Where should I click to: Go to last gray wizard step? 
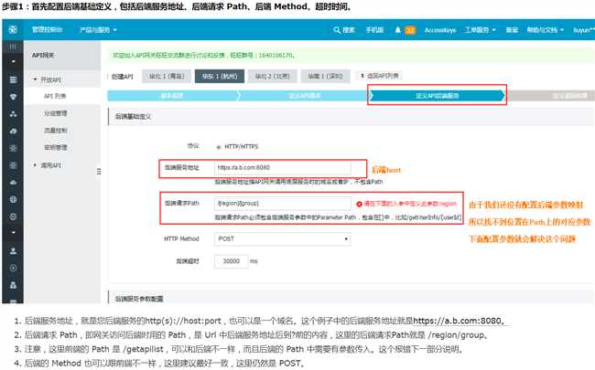click(x=551, y=95)
